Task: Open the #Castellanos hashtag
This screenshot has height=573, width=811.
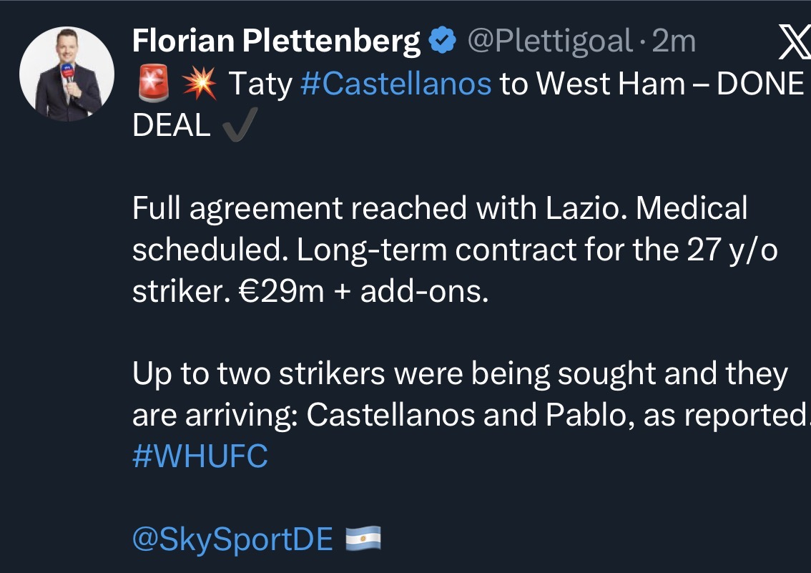Action: 396,84
